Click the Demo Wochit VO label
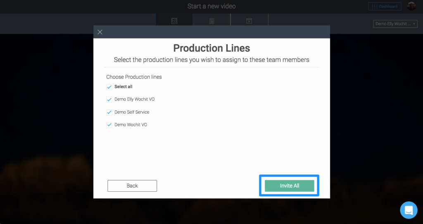 [x=131, y=125]
